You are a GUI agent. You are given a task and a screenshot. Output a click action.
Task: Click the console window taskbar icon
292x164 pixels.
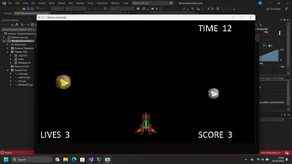[99, 159]
